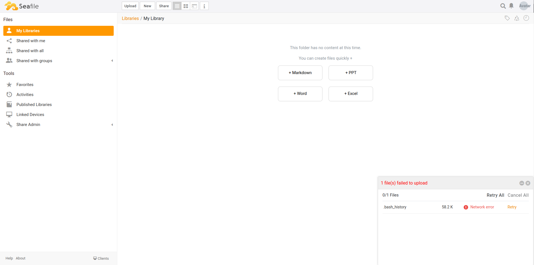Expand the Shared with groups section
Screen dimensions: 534x265
(112, 61)
